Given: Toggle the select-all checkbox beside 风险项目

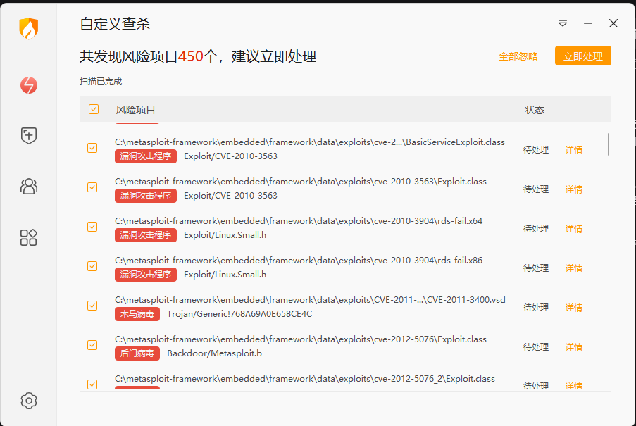Looking at the screenshot, I should [x=94, y=109].
